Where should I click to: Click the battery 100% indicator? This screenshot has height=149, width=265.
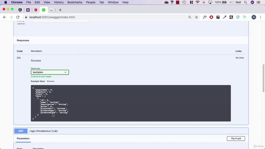point(221,2)
